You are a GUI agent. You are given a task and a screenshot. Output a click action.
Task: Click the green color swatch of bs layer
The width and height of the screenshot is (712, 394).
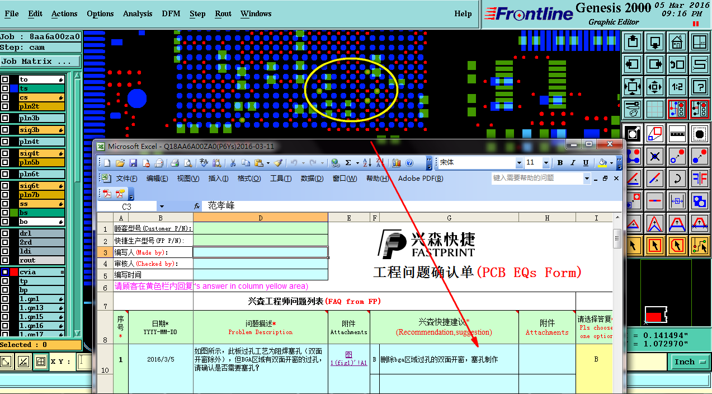14,213
